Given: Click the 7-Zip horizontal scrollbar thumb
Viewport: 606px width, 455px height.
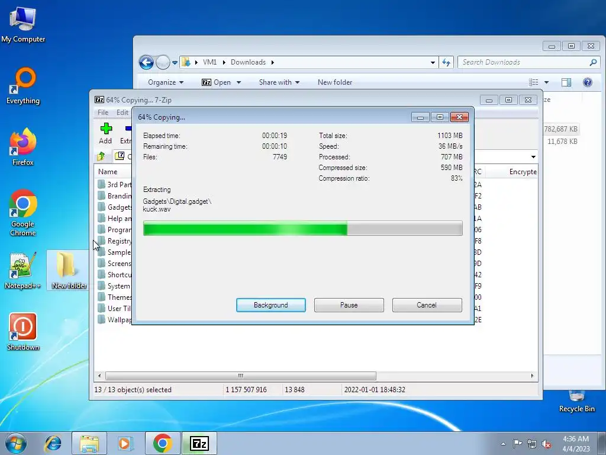Looking at the screenshot, I should 240,376.
